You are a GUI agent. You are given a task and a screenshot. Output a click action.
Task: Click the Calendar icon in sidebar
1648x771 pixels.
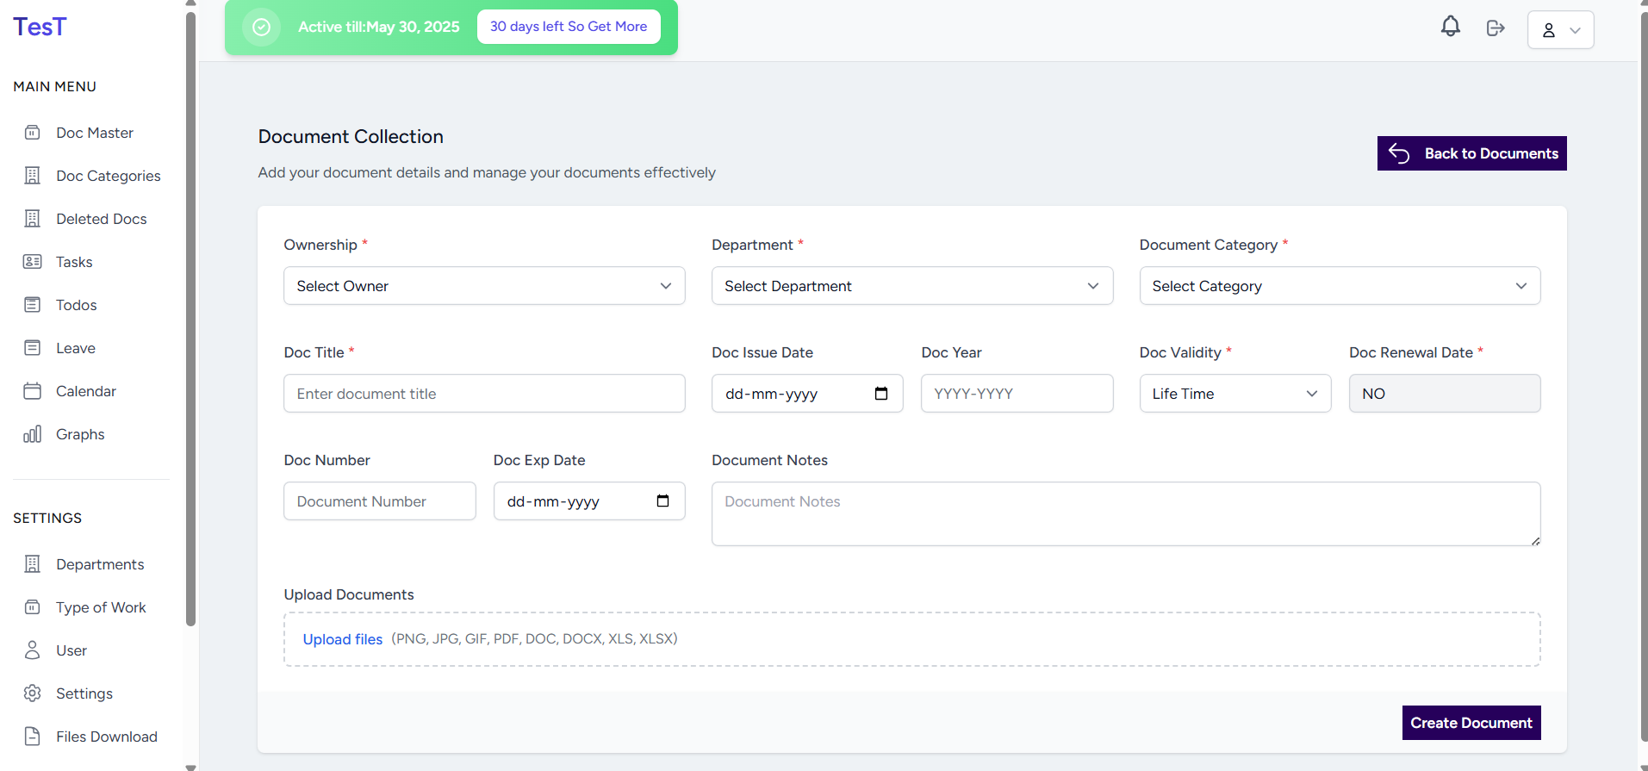pyautogui.click(x=32, y=391)
